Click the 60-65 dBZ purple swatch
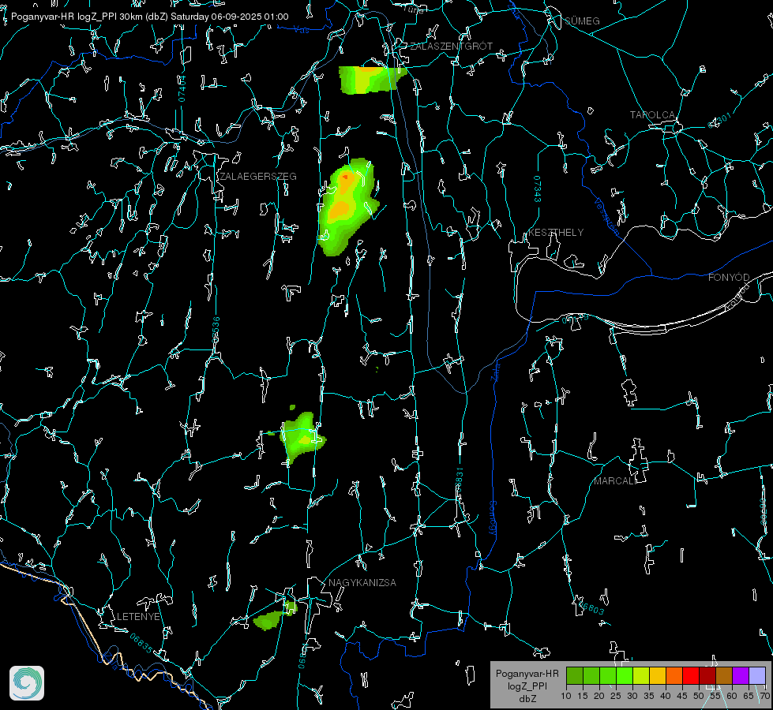The width and height of the screenshot is (773, 710). coord(741,675)
